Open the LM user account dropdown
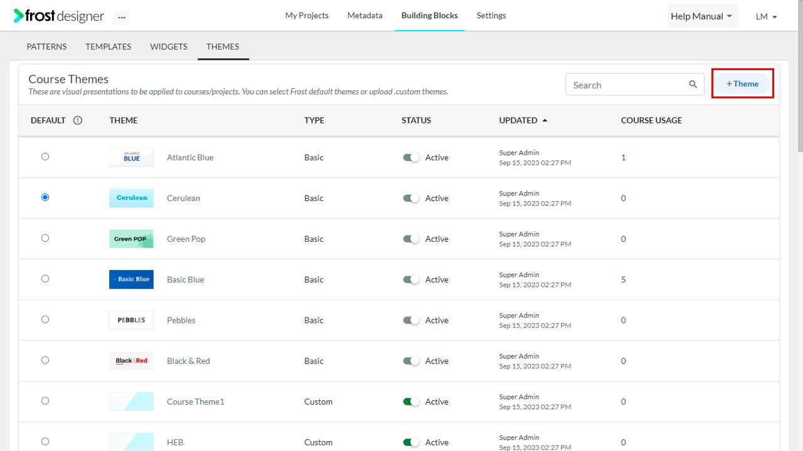 click(x=767, y=16)
